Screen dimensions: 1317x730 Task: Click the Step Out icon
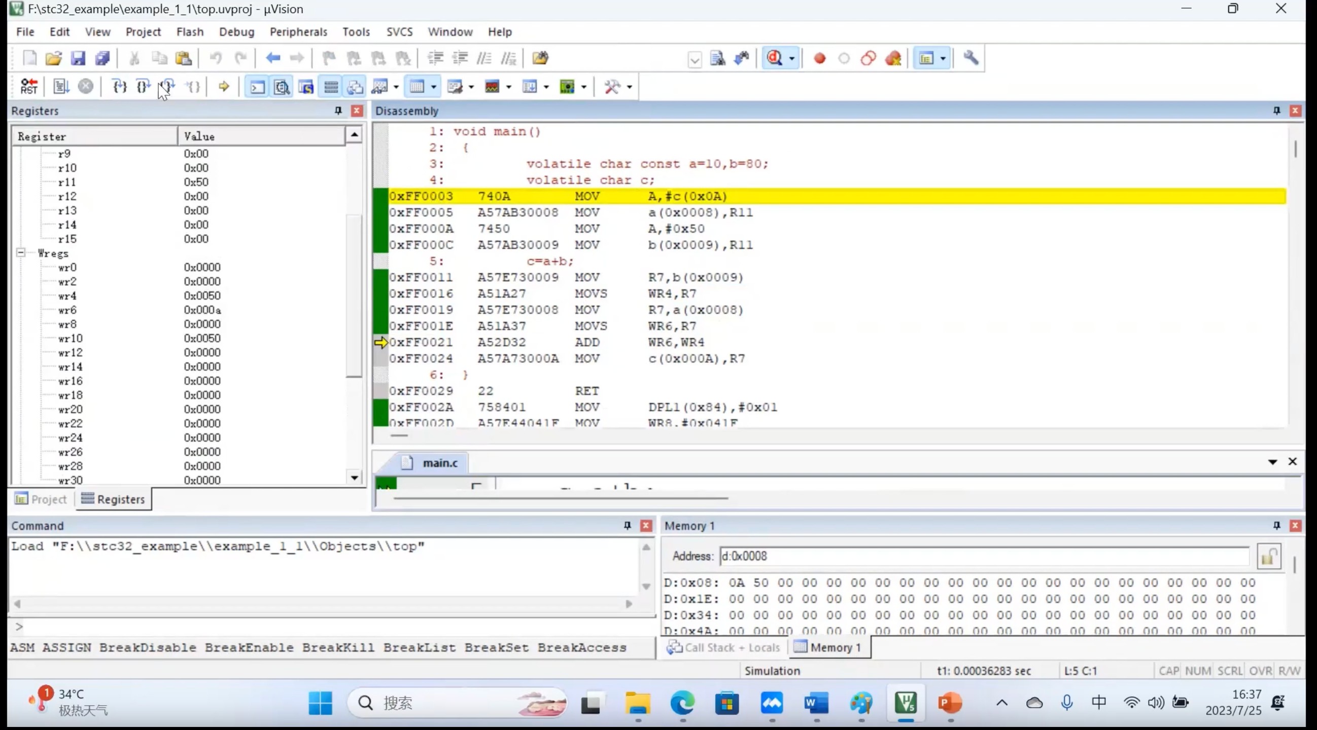(168, 86)
